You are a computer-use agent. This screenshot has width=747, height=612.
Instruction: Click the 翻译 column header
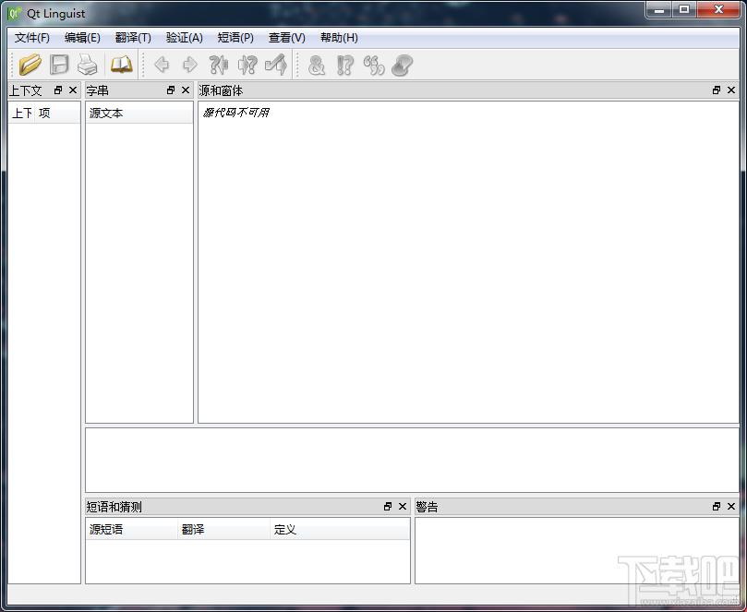[223, 530]
